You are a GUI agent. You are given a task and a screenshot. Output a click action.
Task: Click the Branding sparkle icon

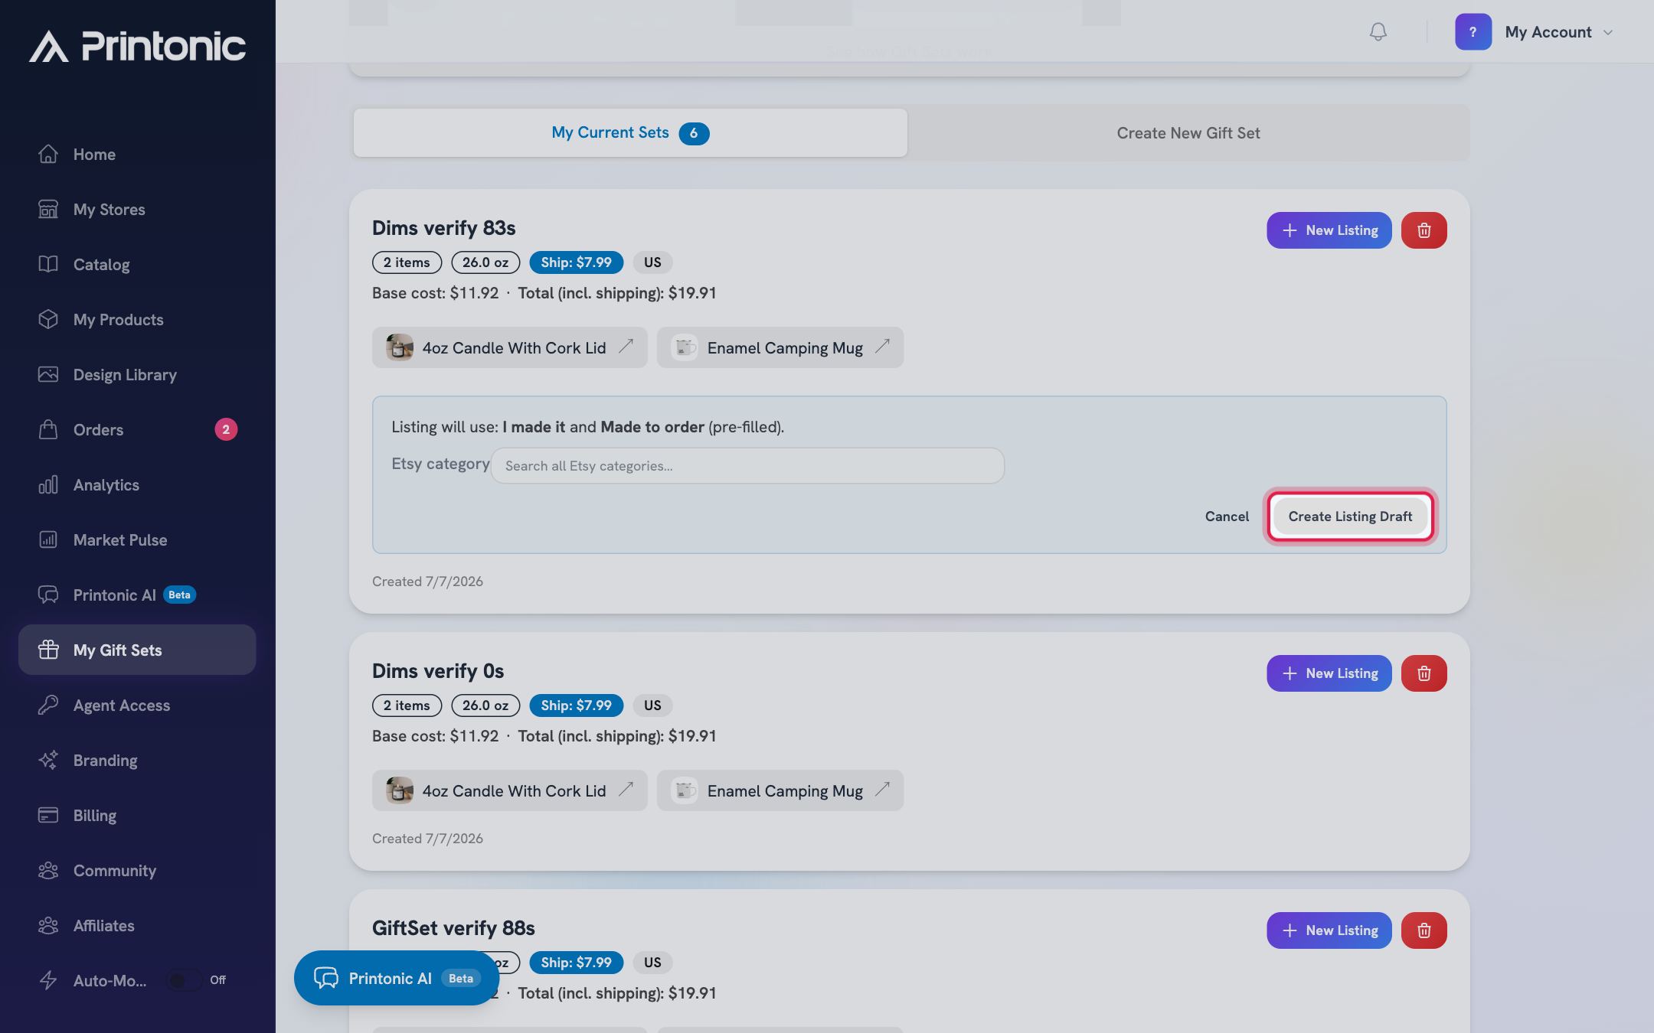point(48,761)
